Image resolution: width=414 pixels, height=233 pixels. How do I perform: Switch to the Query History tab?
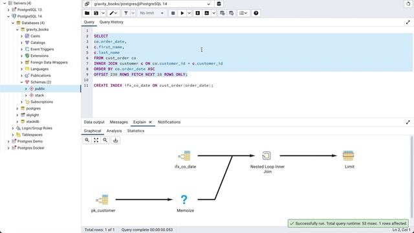point(111,22)
